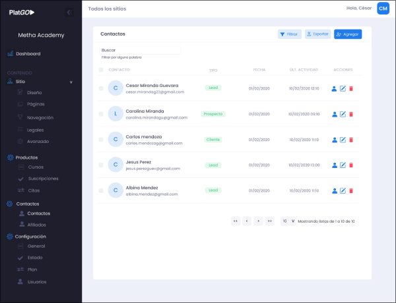
Task: Tick the checkbox for Cesar Miranda Guevara
Action: (101, 88)
